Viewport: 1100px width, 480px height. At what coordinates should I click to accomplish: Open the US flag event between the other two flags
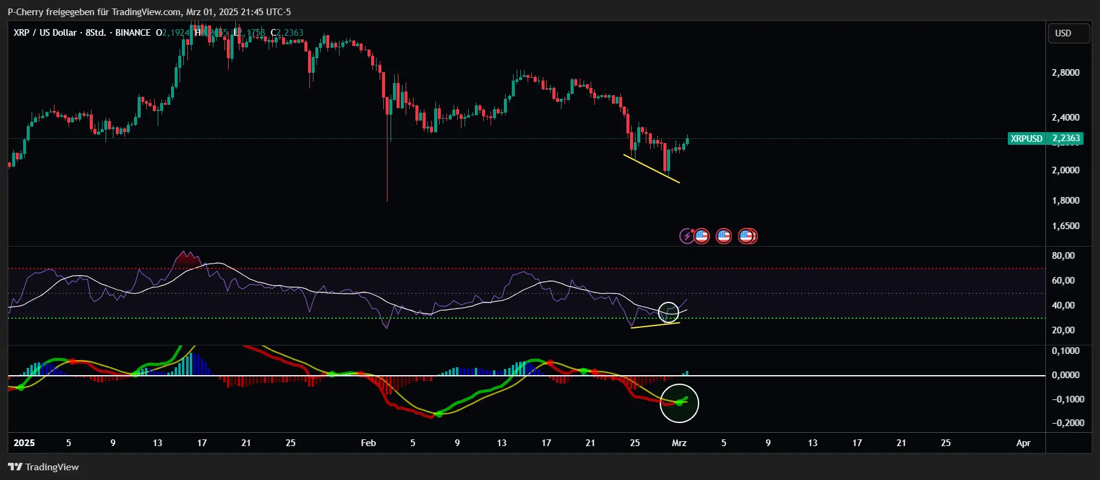click(723, 236)
